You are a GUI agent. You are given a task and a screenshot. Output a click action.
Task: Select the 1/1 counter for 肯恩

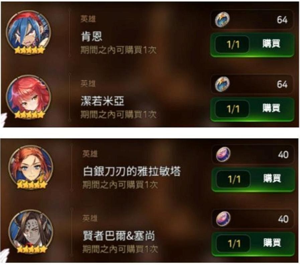coord(232,44)
